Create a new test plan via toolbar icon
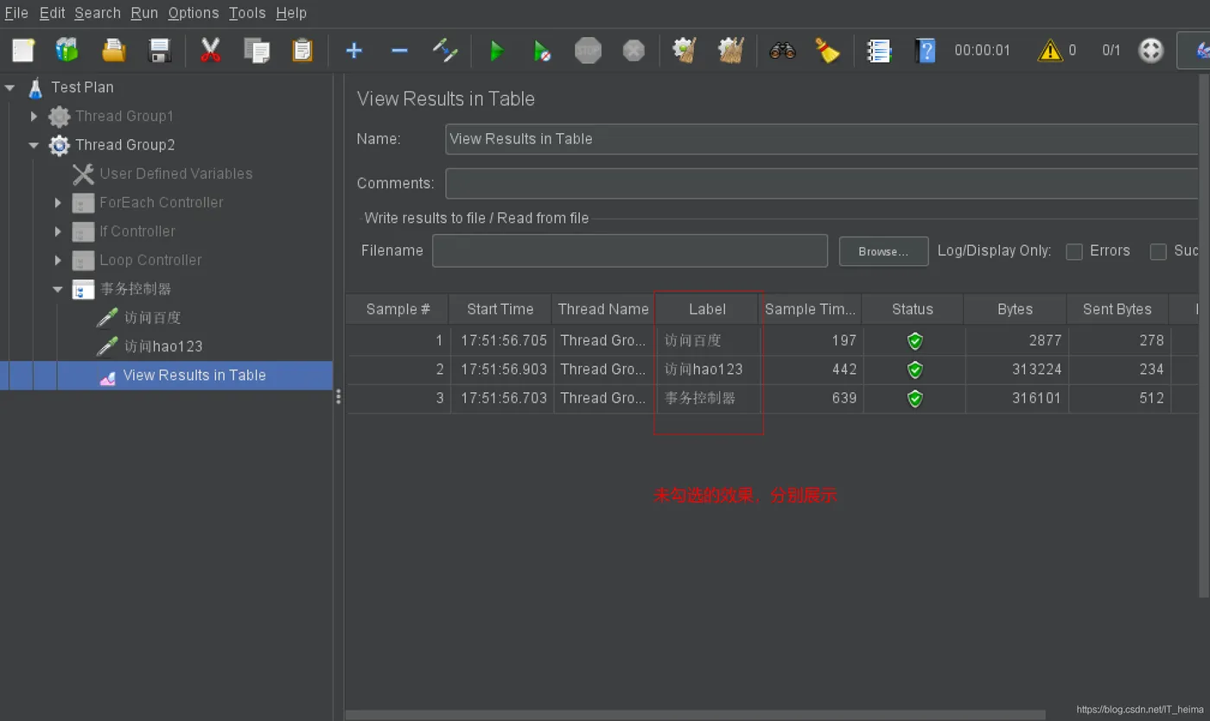The width and height of the screenshot is (1210, 721). pos(23,50)
